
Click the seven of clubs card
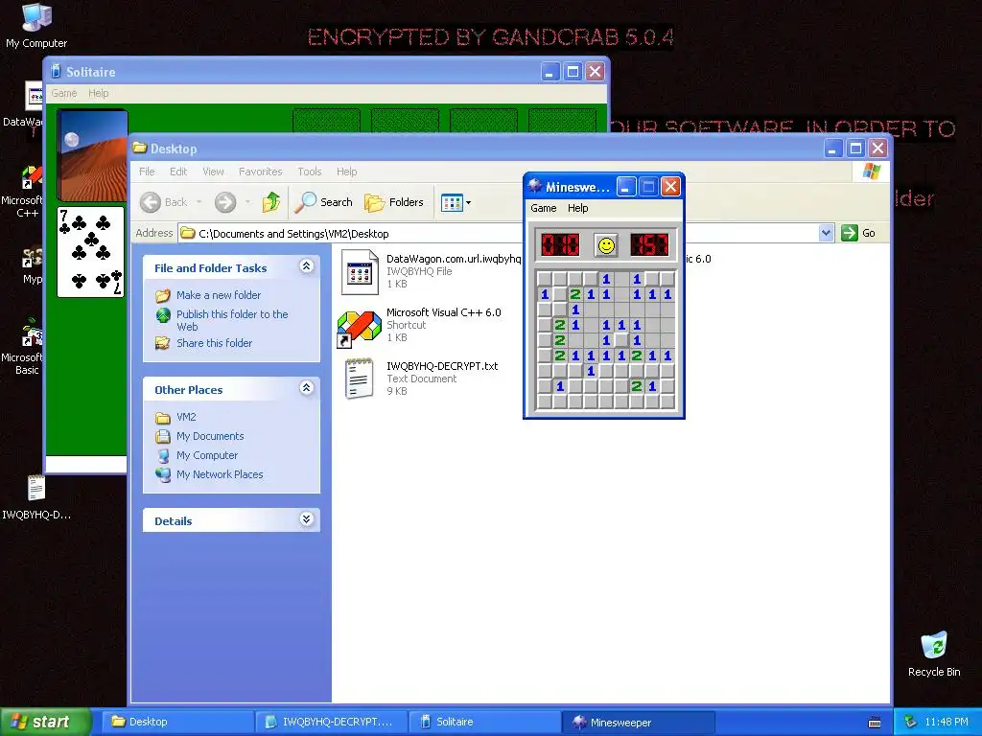tap(91, 252)
